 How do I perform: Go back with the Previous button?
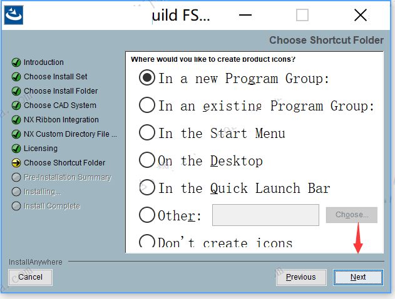coord(300,277)
